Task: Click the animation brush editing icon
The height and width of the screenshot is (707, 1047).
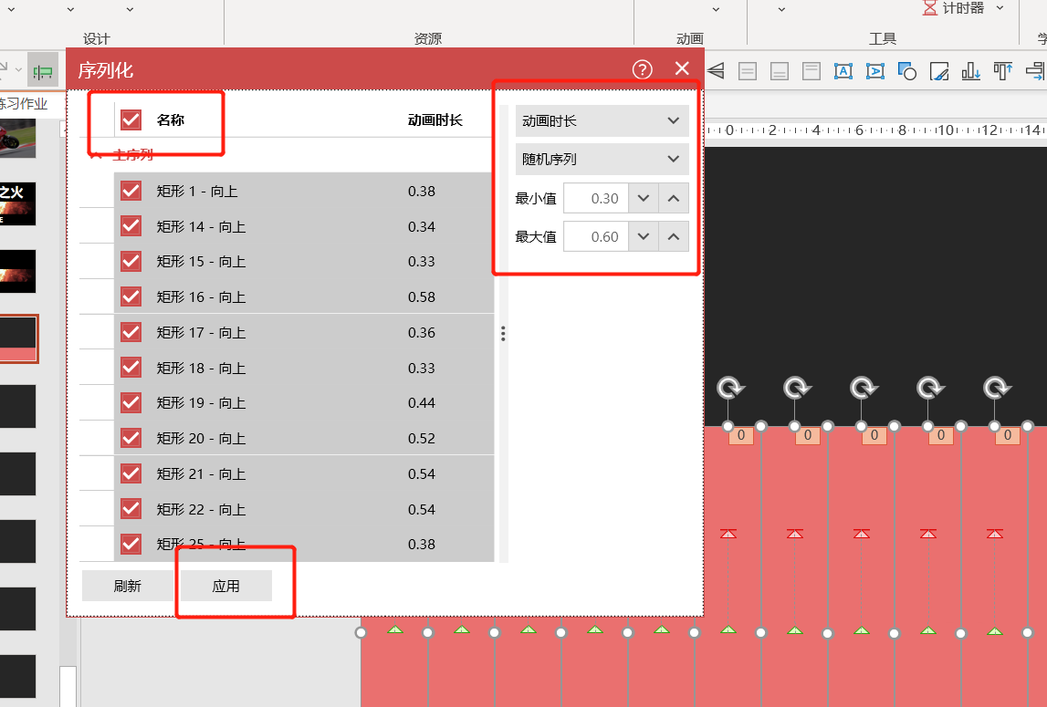Action: [x=938, y=71]
